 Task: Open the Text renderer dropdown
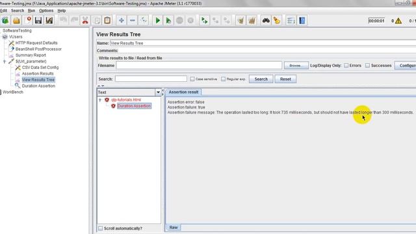158,92
